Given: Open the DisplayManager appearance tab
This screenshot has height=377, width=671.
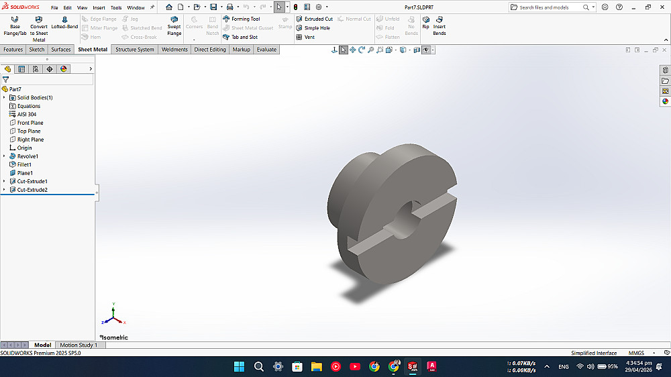Looking at the screenshot, I should 64,69.
